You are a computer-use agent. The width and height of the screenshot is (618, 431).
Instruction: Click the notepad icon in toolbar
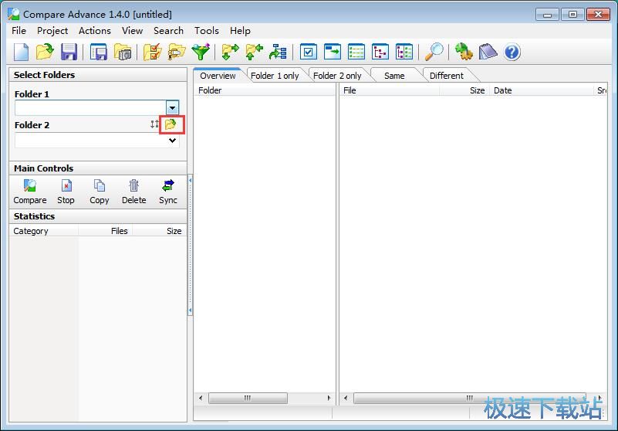pyautogui.click(x=488, y=52)
